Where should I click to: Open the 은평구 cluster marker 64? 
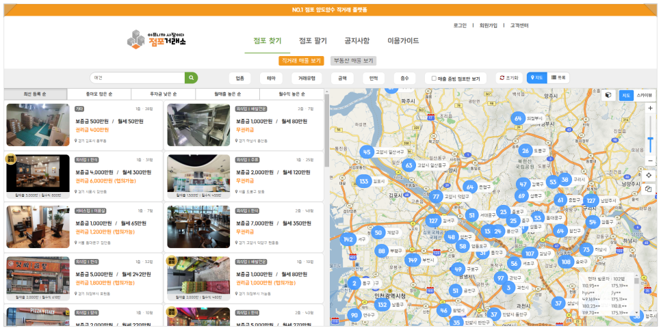tap(470, 187)
